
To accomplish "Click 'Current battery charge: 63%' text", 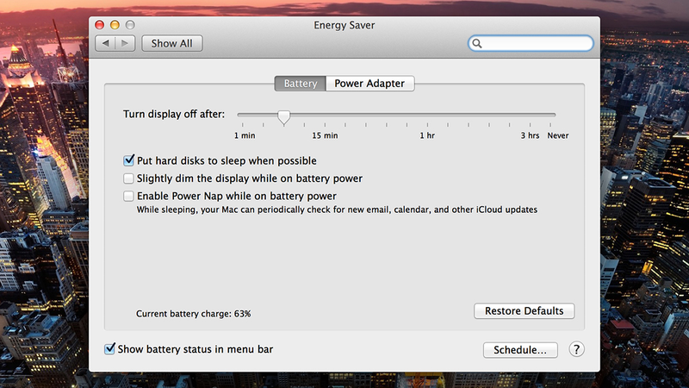I will tap(193, 314).
